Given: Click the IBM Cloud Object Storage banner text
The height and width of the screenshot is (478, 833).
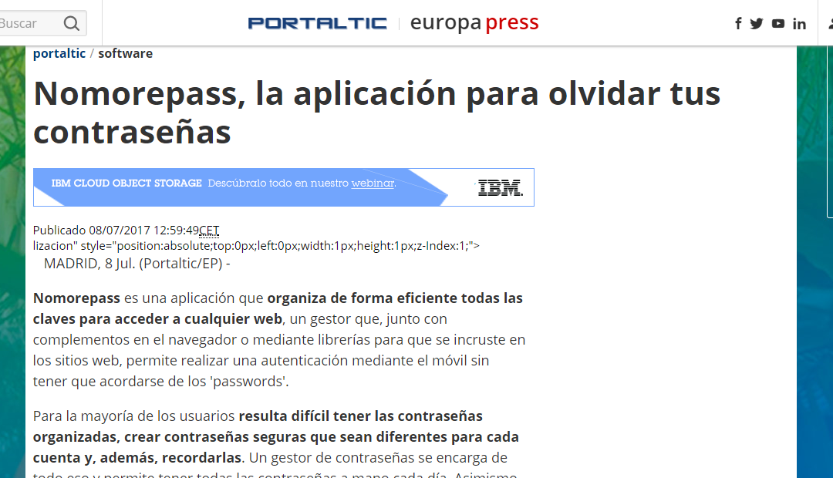Looking at the screenshot, I should coord(126,183).
